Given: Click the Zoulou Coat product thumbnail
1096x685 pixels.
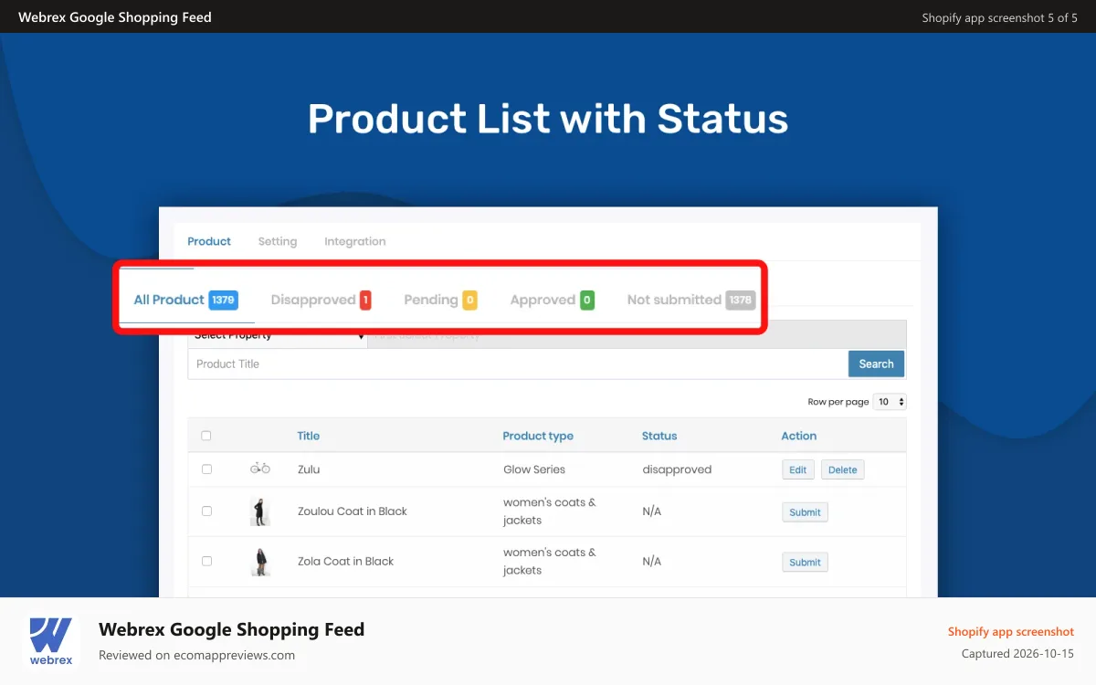Looking at the screenshot, I should pos(260,511).
